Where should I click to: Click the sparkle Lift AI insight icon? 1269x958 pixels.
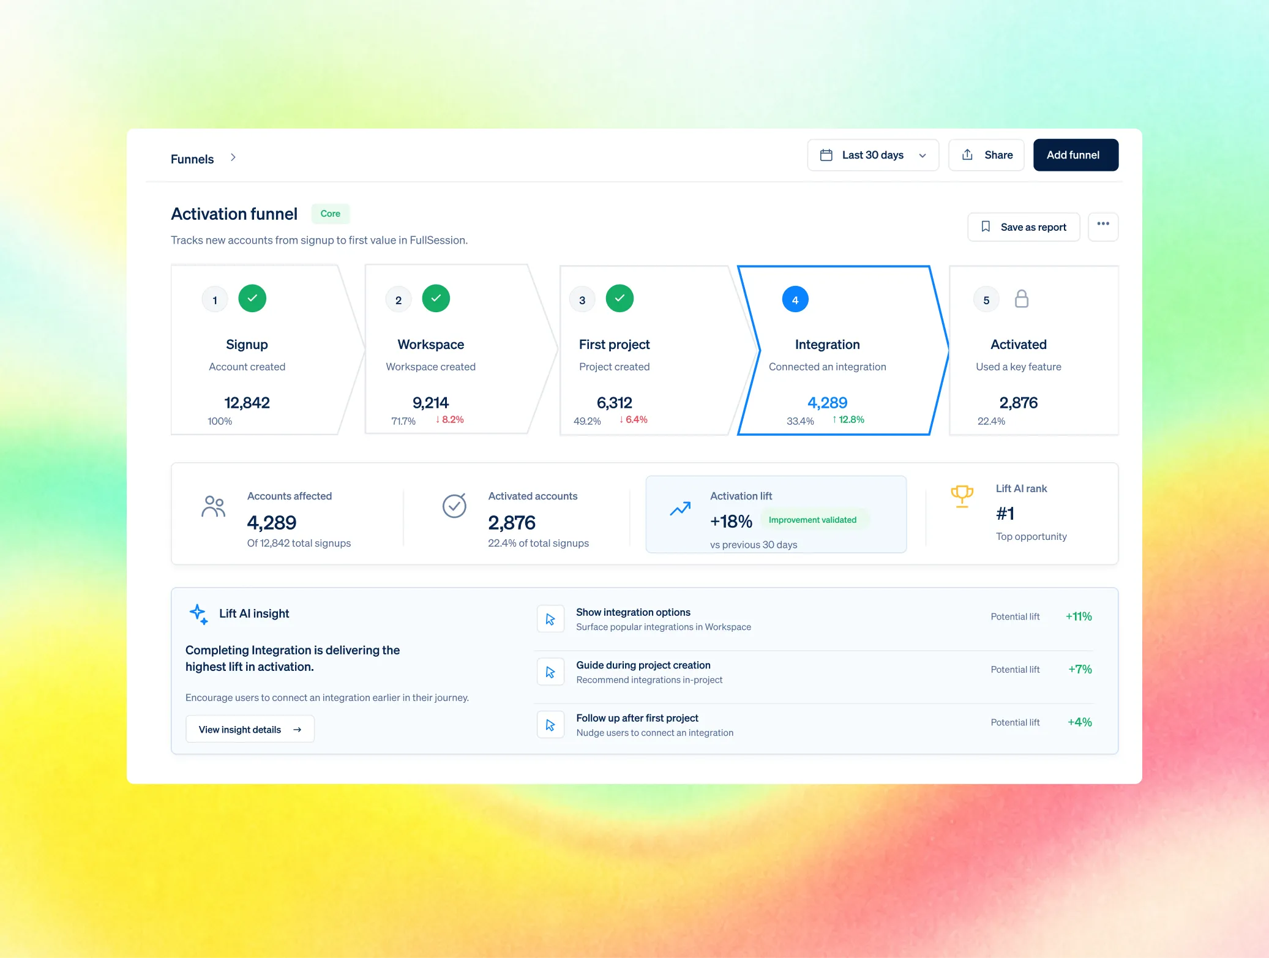199,613
